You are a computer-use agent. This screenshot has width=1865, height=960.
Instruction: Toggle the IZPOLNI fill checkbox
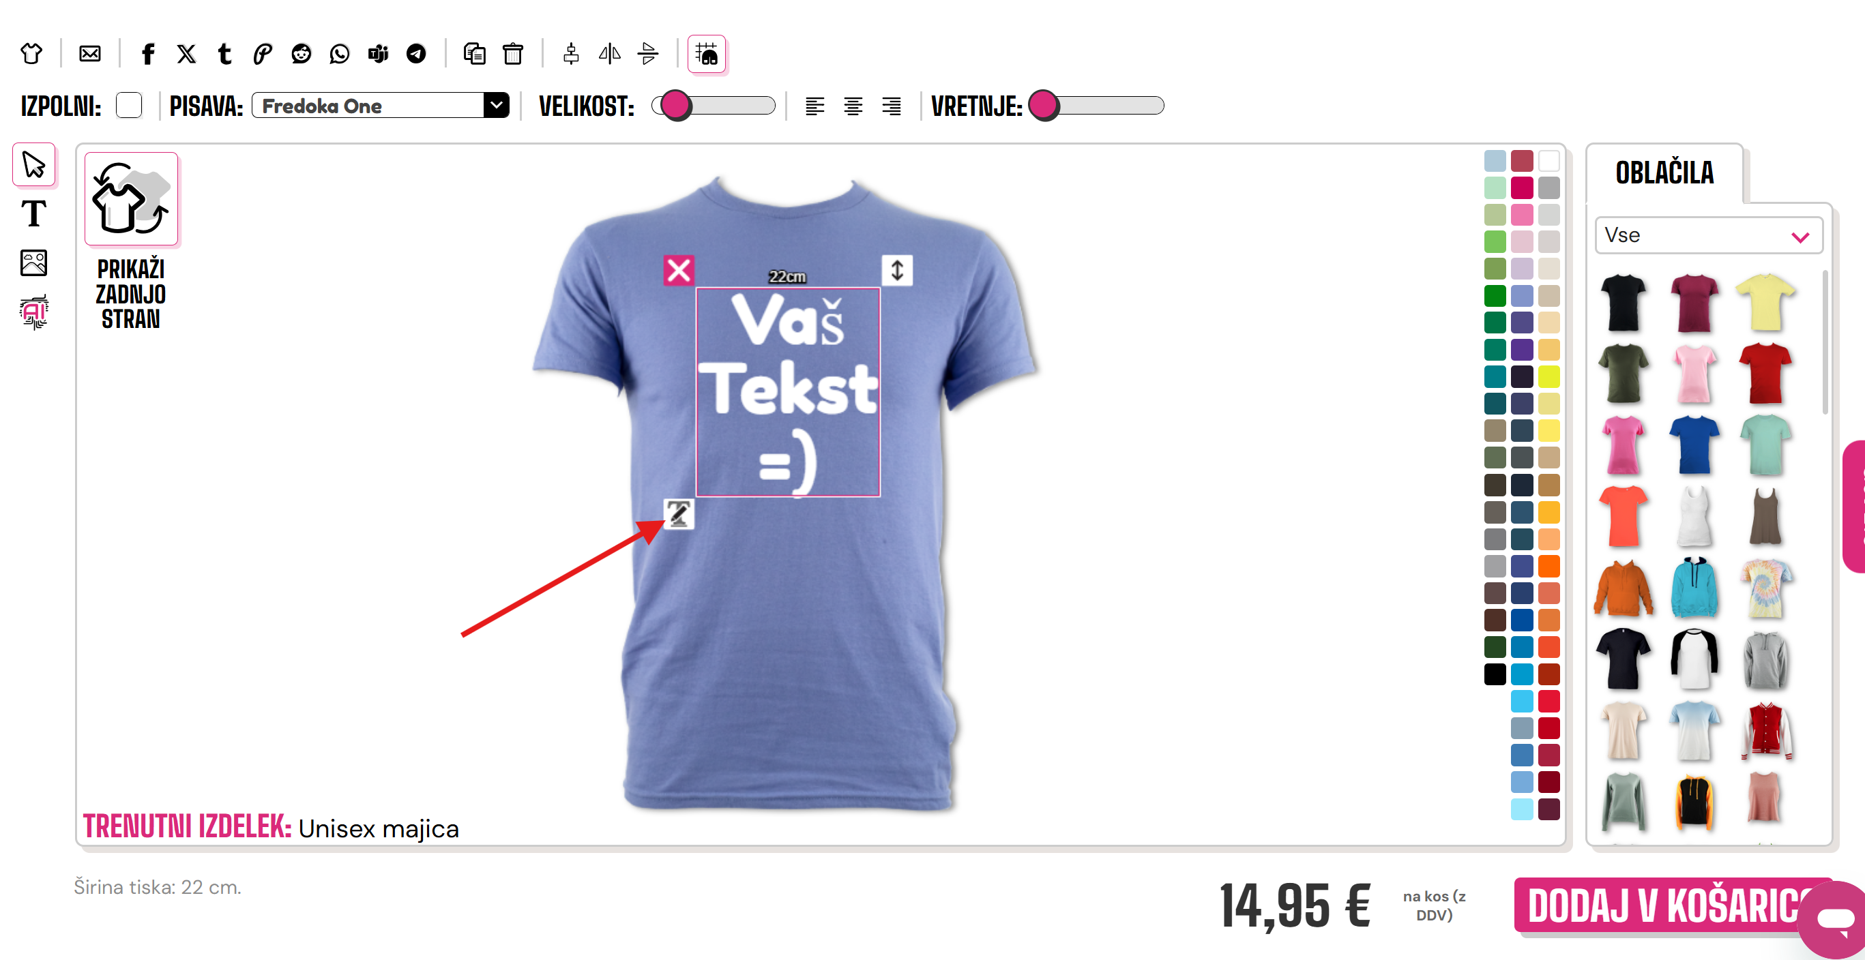pyautogui.click(x=129, y=106)
